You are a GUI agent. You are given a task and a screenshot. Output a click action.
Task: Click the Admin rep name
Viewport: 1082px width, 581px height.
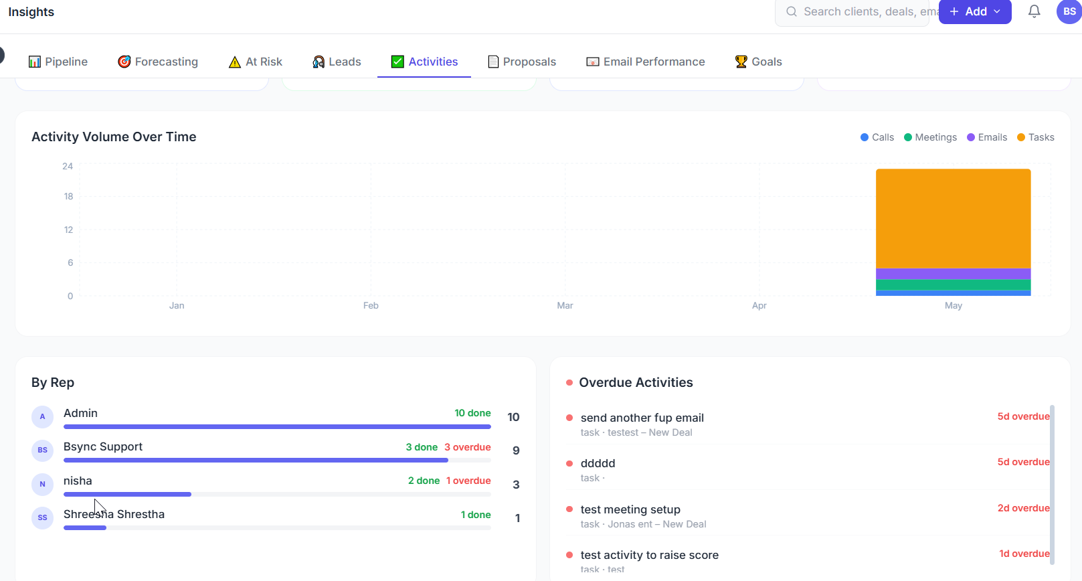point(80,413)
